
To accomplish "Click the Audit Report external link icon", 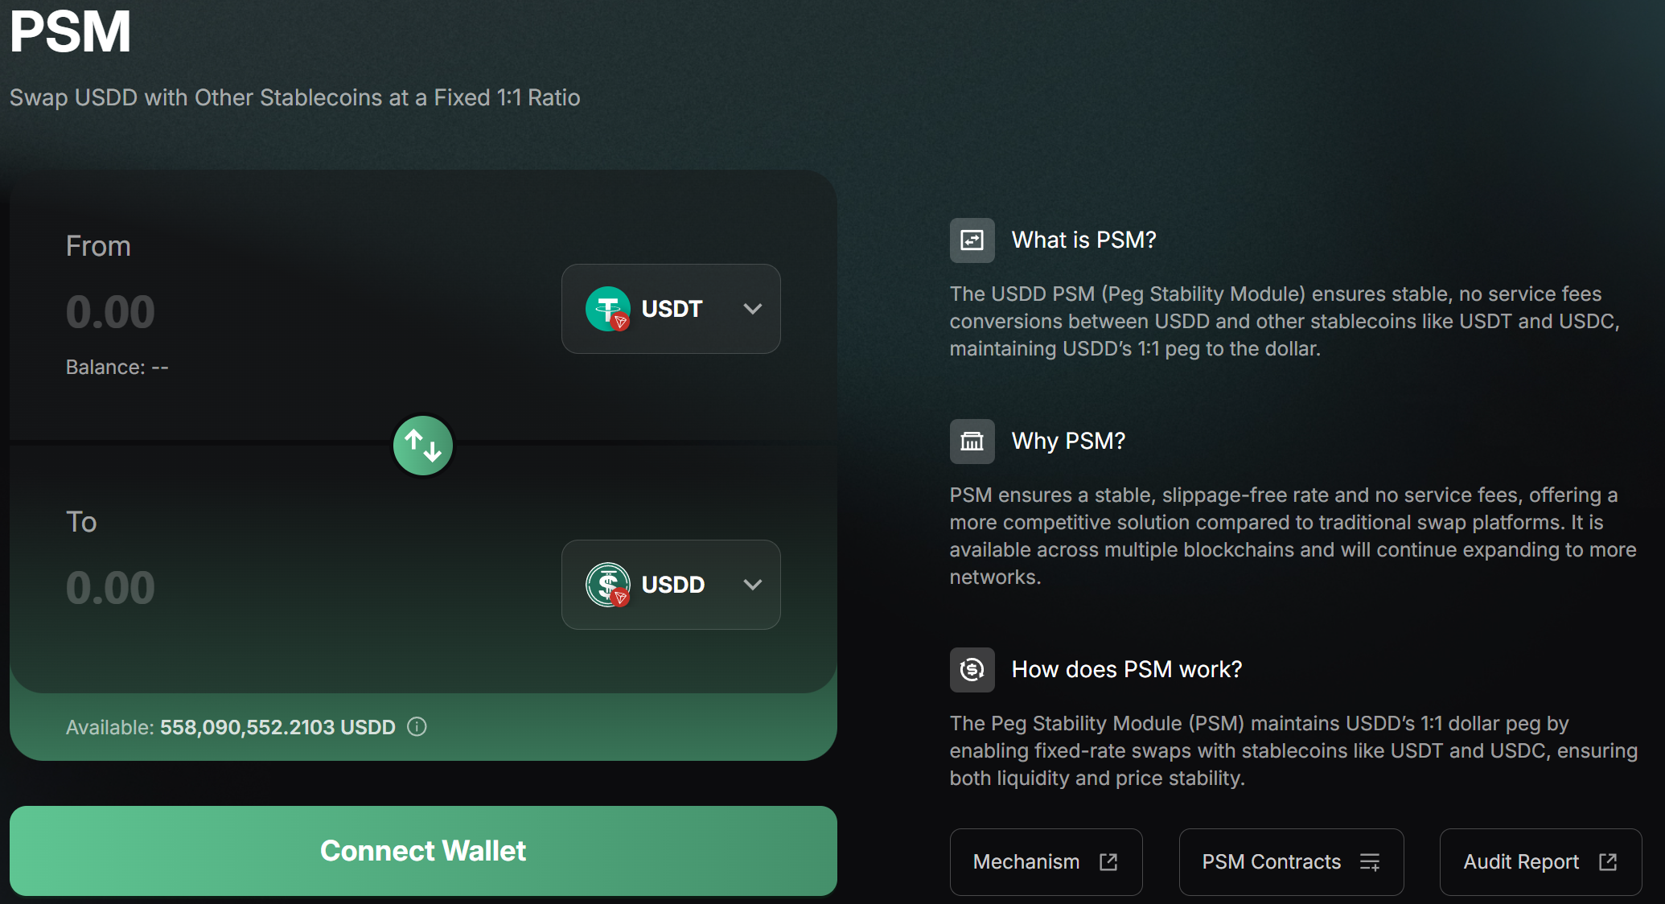I will tap(1608, 862).
